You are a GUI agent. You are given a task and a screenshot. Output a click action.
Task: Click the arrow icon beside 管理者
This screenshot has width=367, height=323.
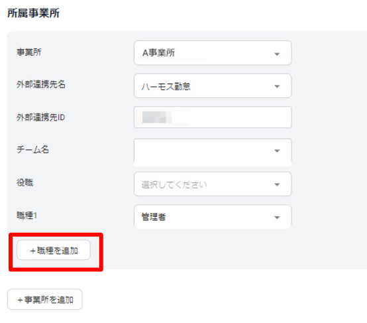(x=277, y=218)
